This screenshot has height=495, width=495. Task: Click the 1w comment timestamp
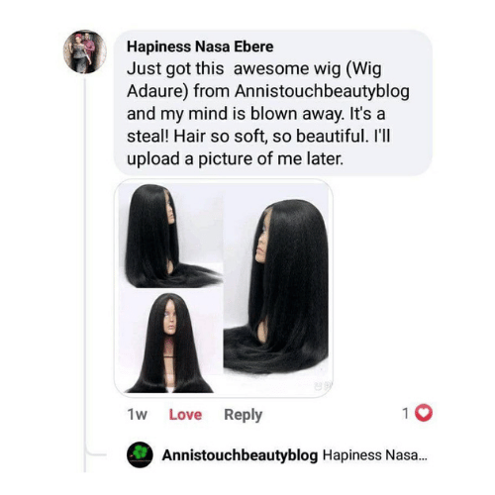(x=138, y=415)
